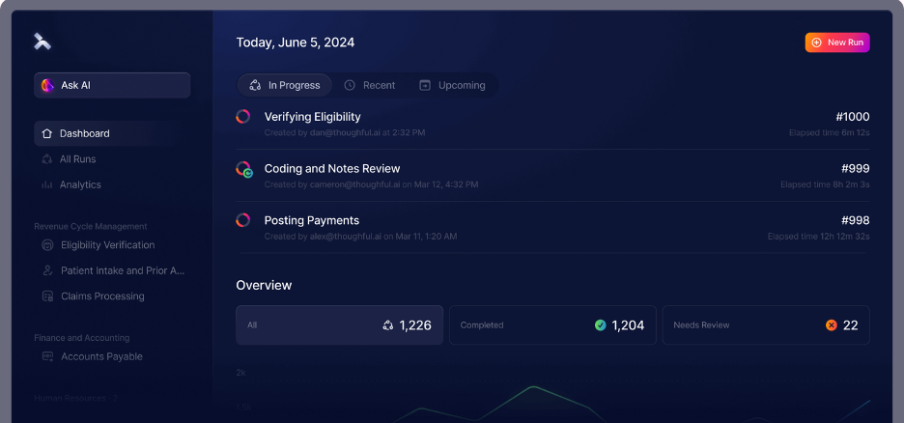904x423 pixels.
Task: Click the Eligibility Verification sidebar icon
Action: click(x=47, y=245)
